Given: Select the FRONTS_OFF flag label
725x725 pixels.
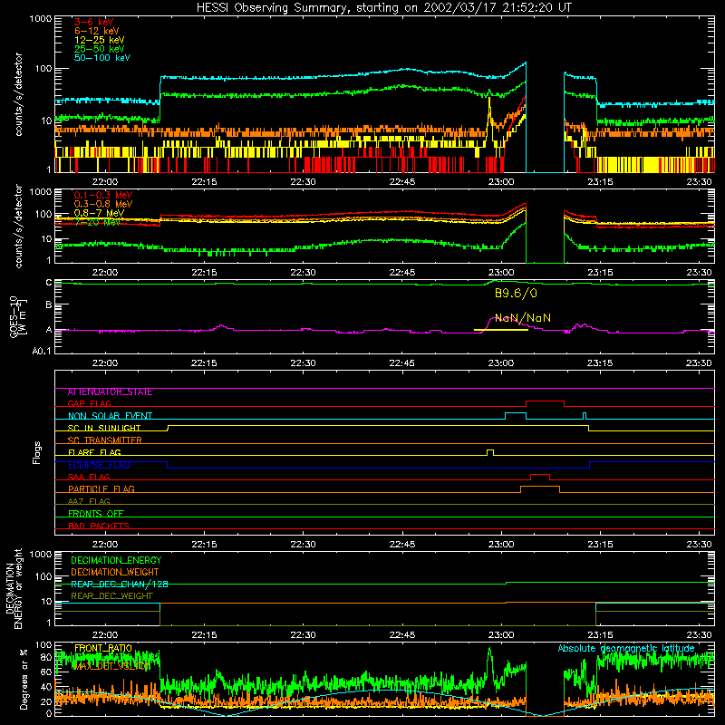Looking at the screenshot, I should pyautogui.click(x=96, y=514).
